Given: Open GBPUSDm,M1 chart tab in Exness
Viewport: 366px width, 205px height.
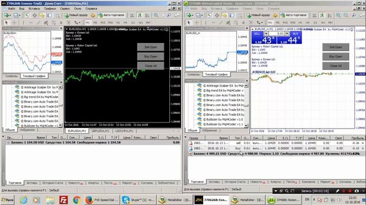Looking at the screenshot, I should [101, 131].
